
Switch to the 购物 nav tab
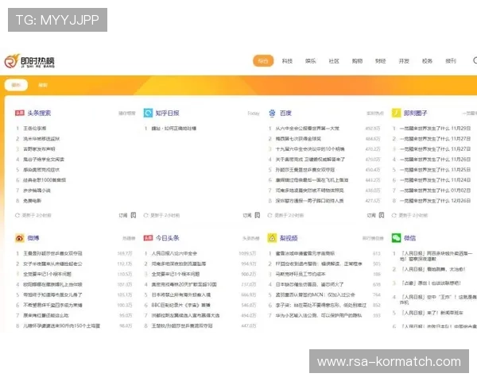coord(357,61)
